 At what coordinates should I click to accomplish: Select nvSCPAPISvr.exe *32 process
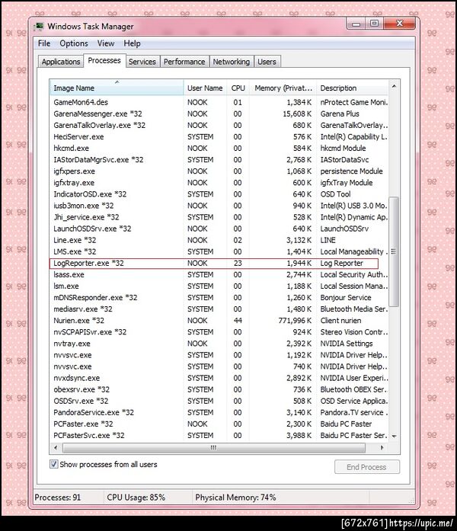[219, 333]
